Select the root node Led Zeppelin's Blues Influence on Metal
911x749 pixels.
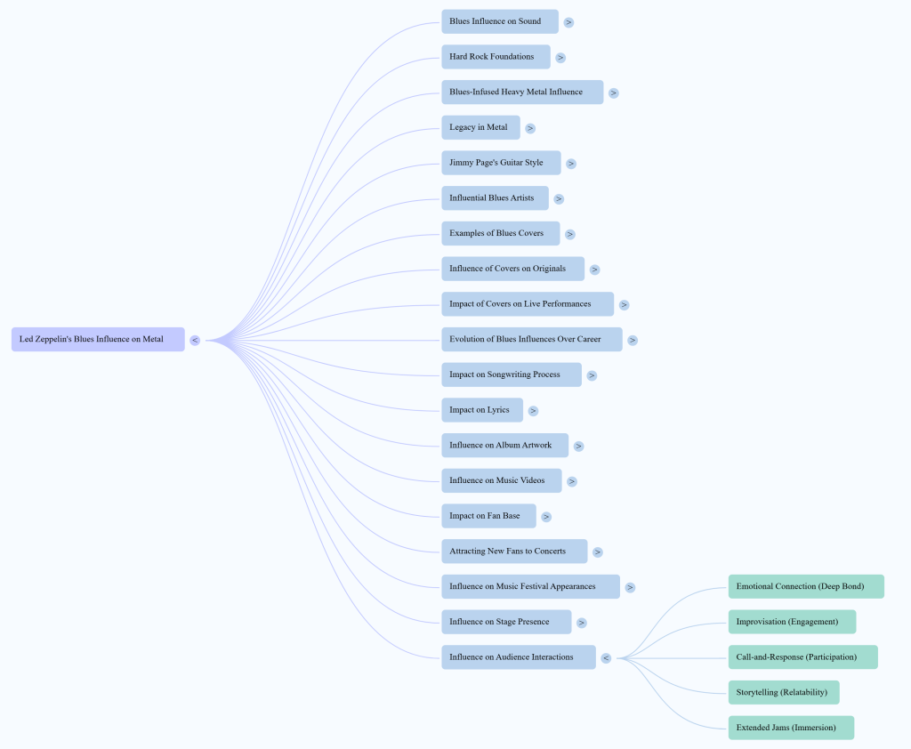[98, 339]
